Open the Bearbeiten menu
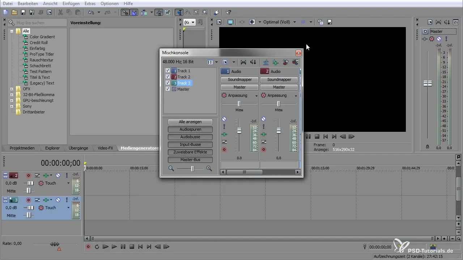The image size is (463, 260). point(27,3)
